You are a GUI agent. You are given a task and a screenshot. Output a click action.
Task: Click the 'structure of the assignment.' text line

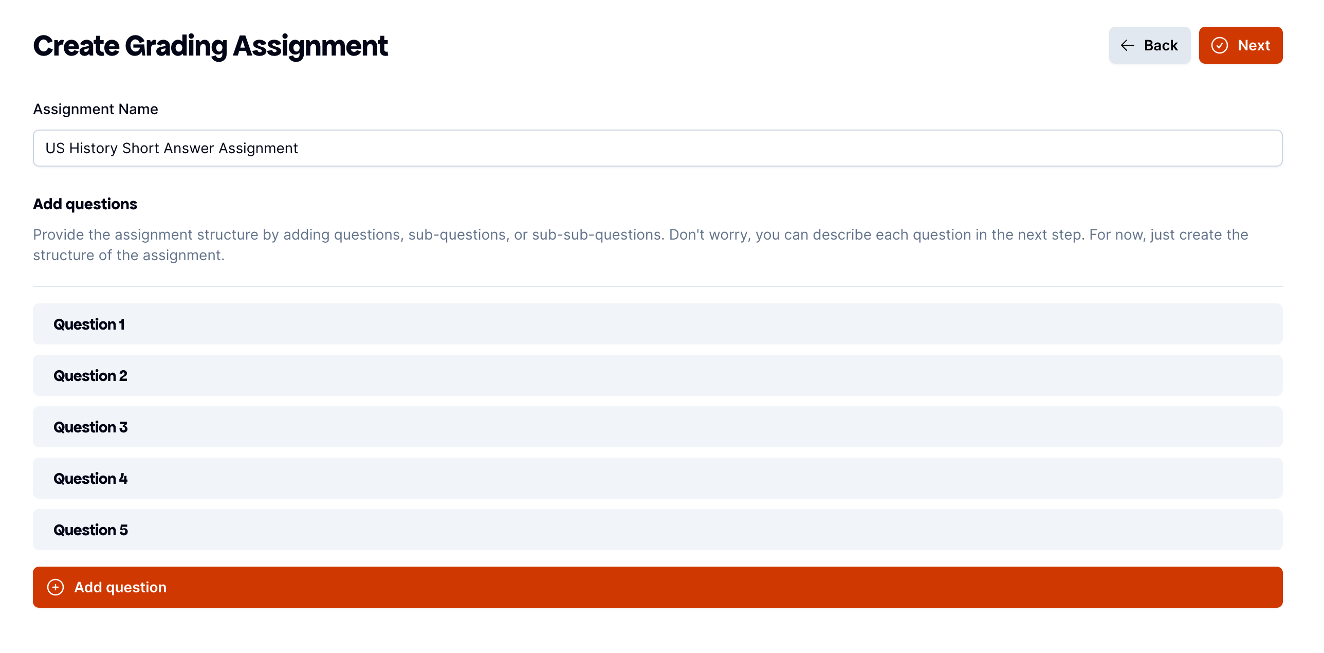(x=128, y=255)
